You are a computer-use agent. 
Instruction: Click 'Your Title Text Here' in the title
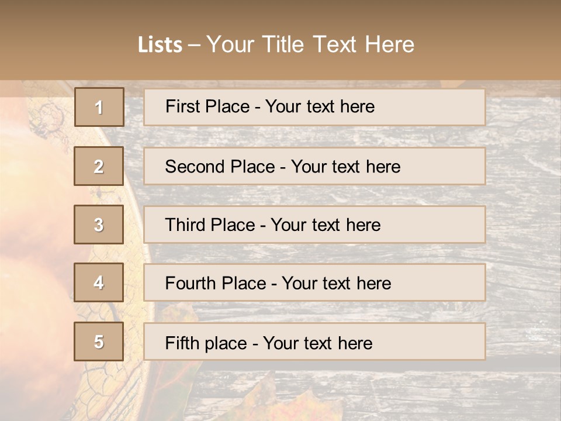pyautogui.click(x=310, y=45)
